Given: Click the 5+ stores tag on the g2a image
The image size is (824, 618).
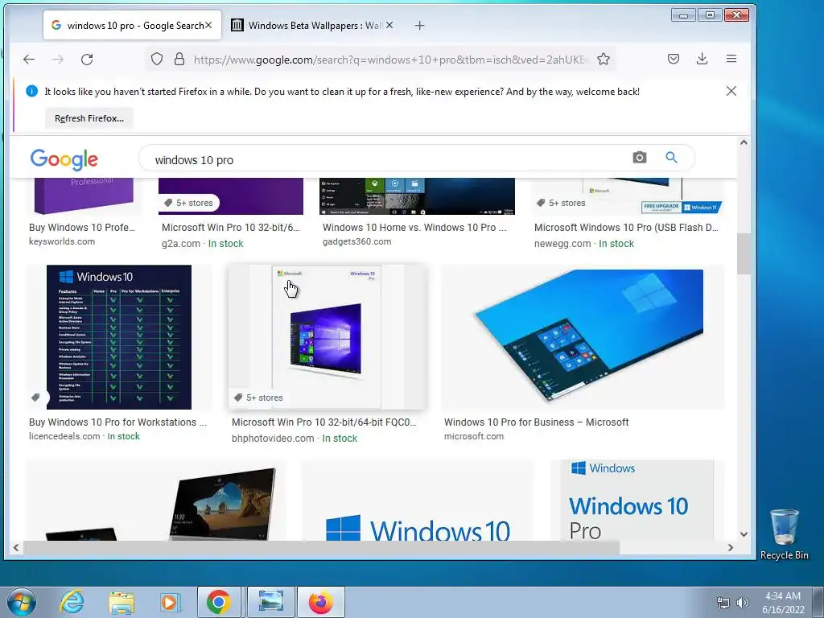Looking at the screenshot, I should 189,203.
